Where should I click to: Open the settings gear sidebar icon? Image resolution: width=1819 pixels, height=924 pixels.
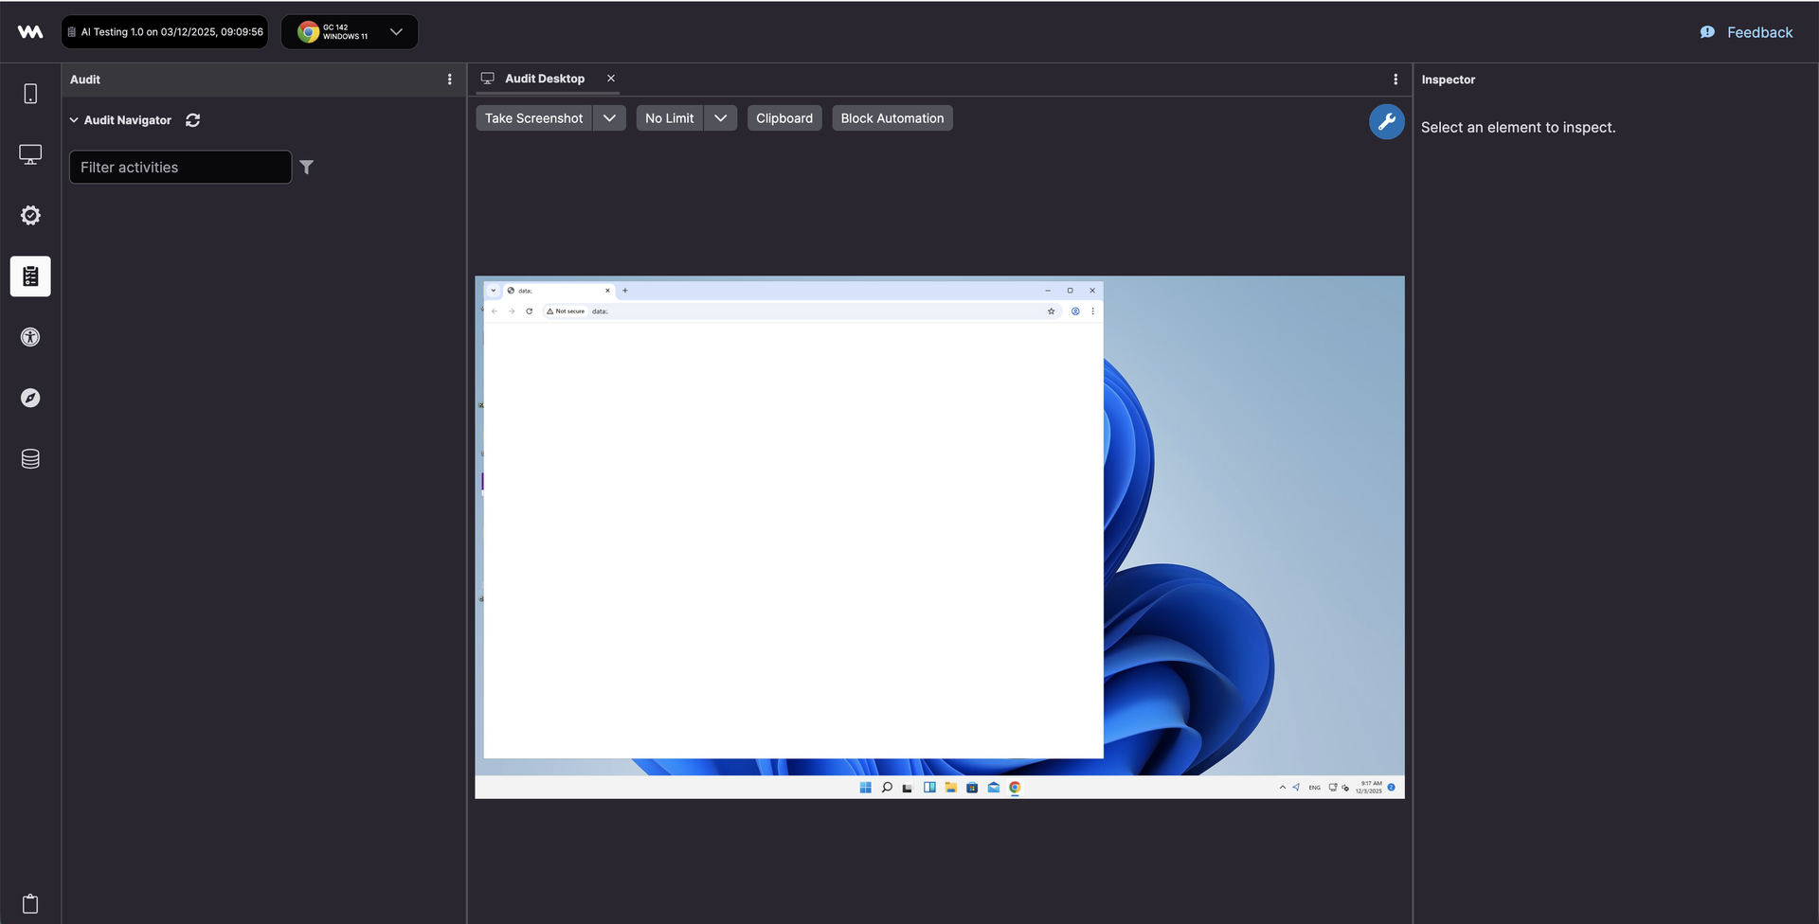click(x=30, y=215)
